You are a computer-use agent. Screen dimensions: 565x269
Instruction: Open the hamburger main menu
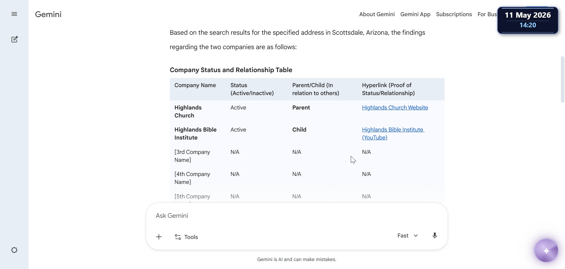[14, 14]
